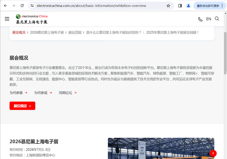The image size is (227, 159).
Task: Switch the site language to EN
Action: [209, 19]
